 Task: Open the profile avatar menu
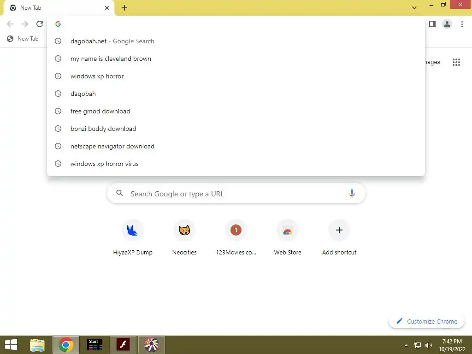pos(447,24)
